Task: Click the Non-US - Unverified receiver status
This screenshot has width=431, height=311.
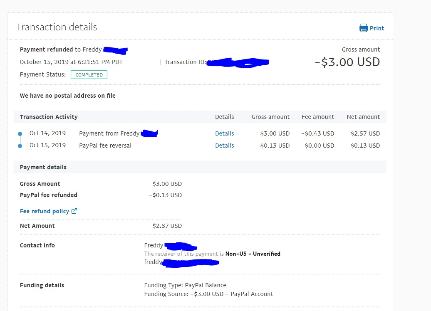Action: click(253, 254)
